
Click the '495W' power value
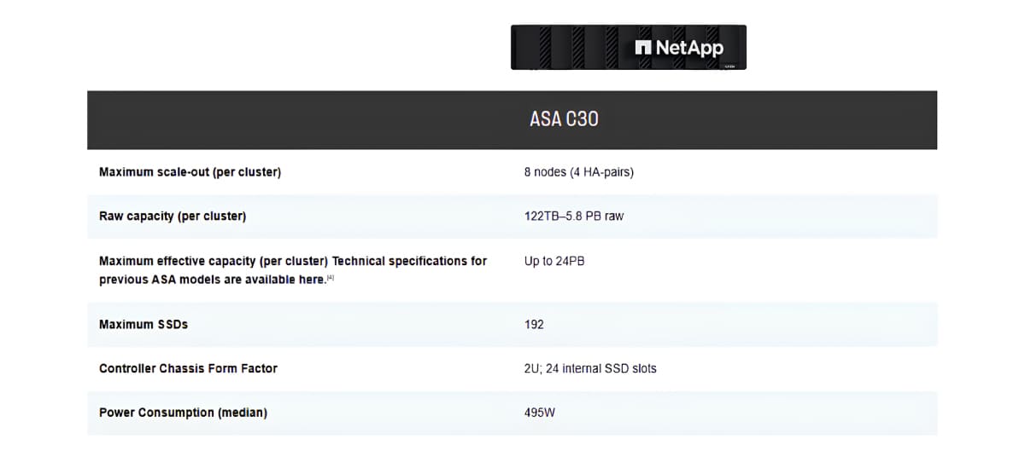pos(540,413)
